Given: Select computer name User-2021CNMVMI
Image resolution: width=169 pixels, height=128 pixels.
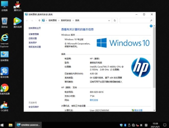Looking at the screenshot, I should coord(99,110).
